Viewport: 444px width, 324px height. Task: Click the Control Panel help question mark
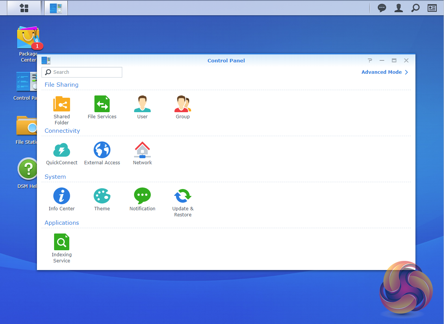coord(370,60)
